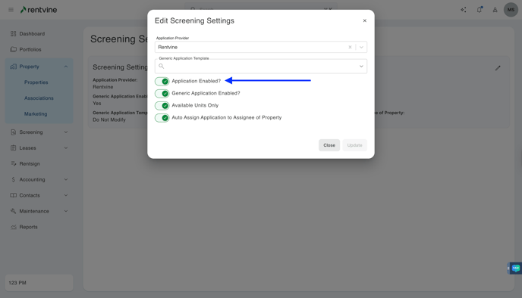Expand the Screening sidebar section chevron
The height and width of the screenshot is (298, 522).
coord(66,132)
